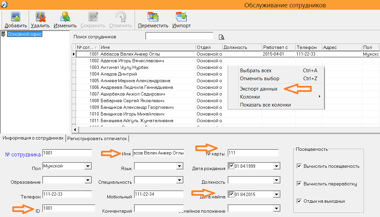Select Основной офис tree node
This screenshot has width=380, height=217.
[25, 34]
